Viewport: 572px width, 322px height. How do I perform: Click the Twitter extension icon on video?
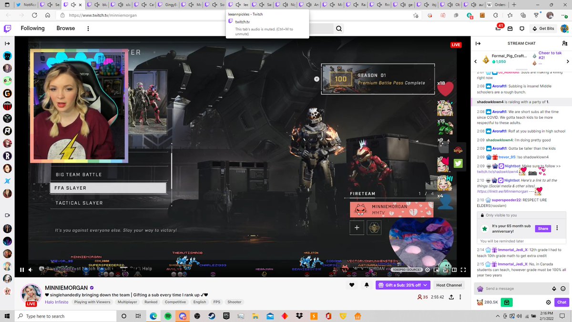pyautogui.click(x=458, y=164)
